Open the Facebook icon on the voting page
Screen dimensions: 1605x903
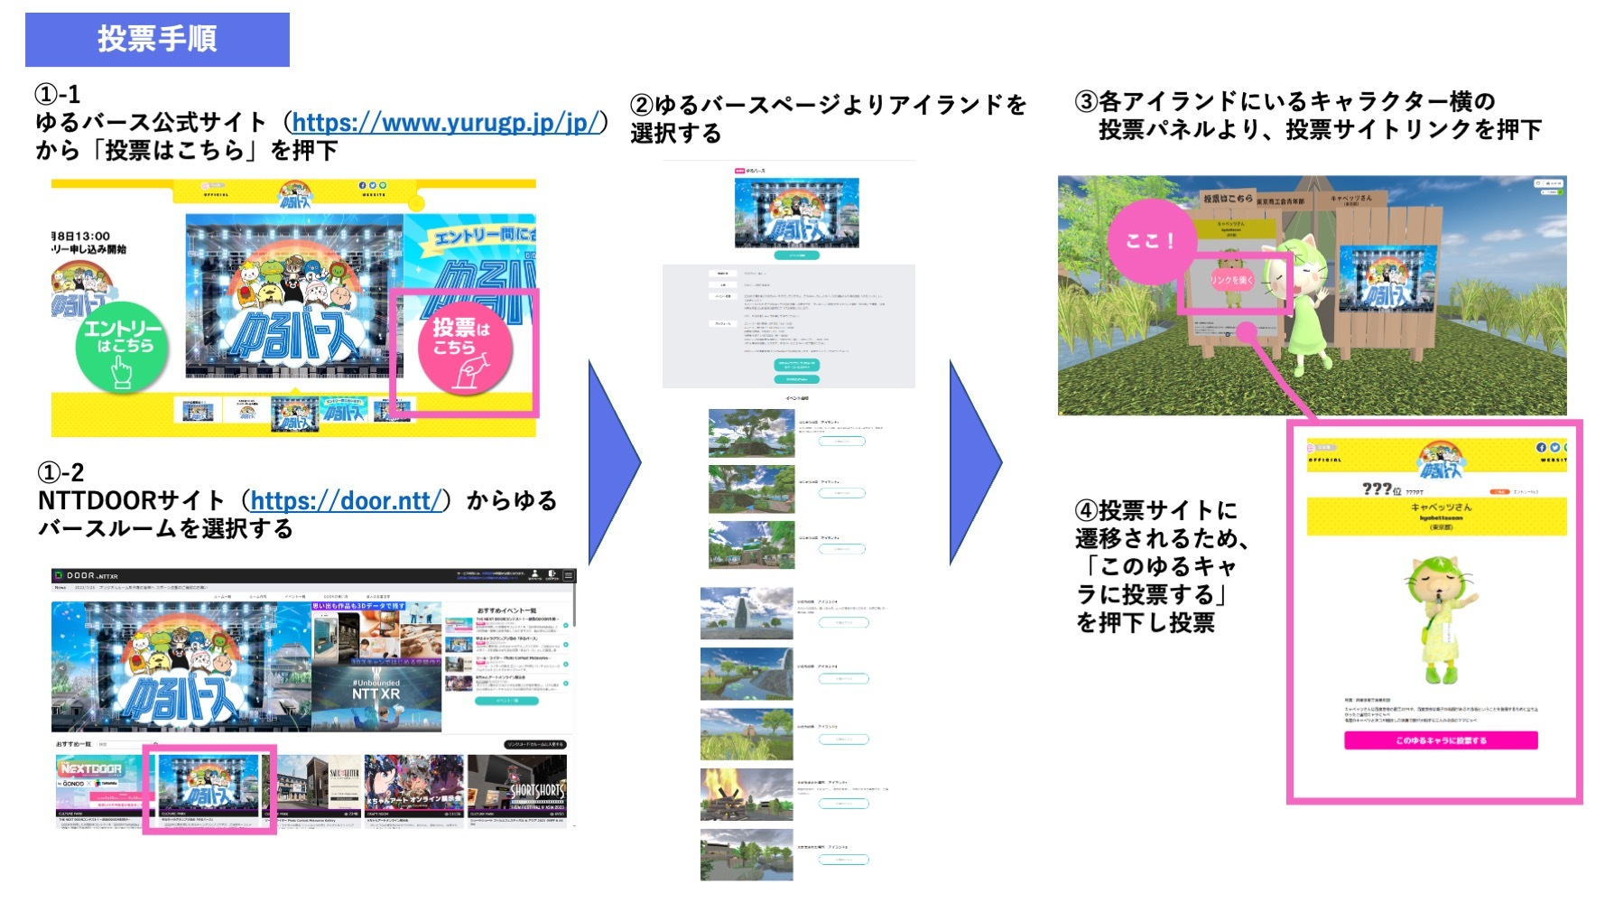[x=1542, y=447]
